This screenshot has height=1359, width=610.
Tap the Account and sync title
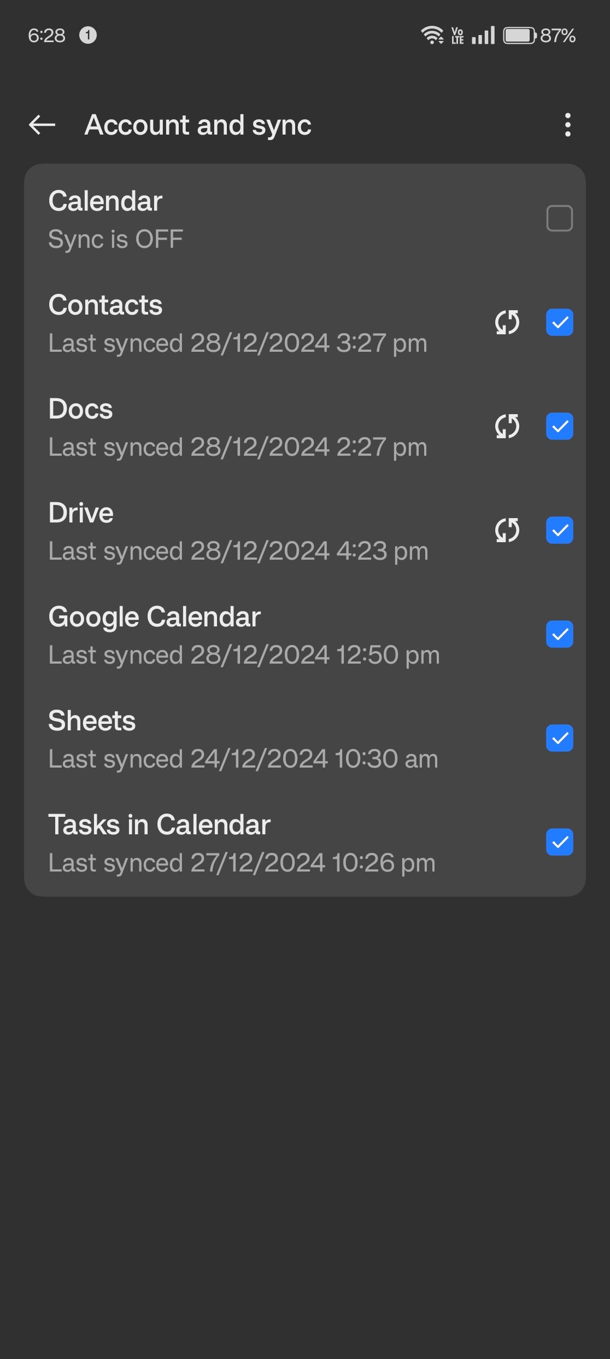pos(198,125)
